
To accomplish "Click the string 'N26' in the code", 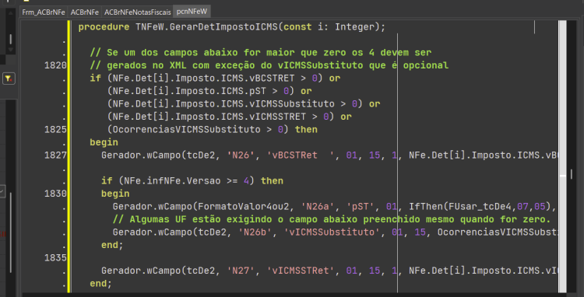I will [241, 155].
